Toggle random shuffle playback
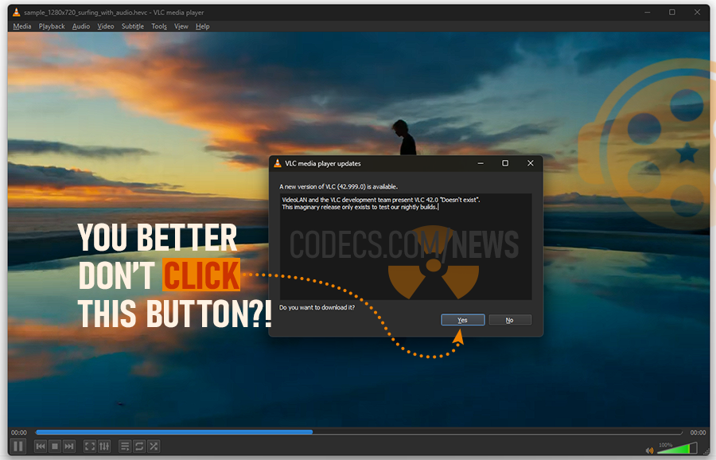This screenshot has height=460, width=716. click(154, 446)
